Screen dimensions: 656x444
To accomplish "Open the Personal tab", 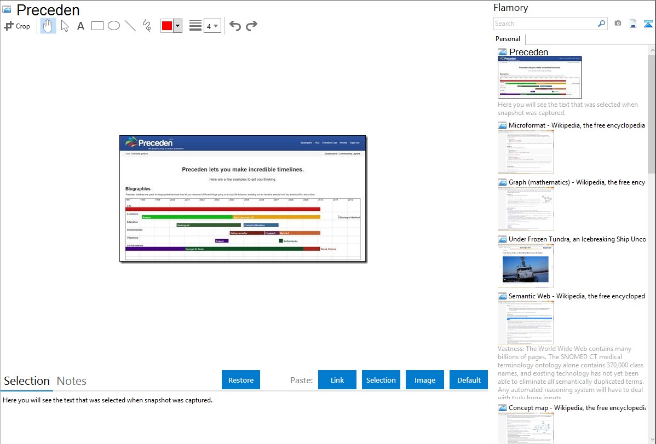I will tap(508, 38).
